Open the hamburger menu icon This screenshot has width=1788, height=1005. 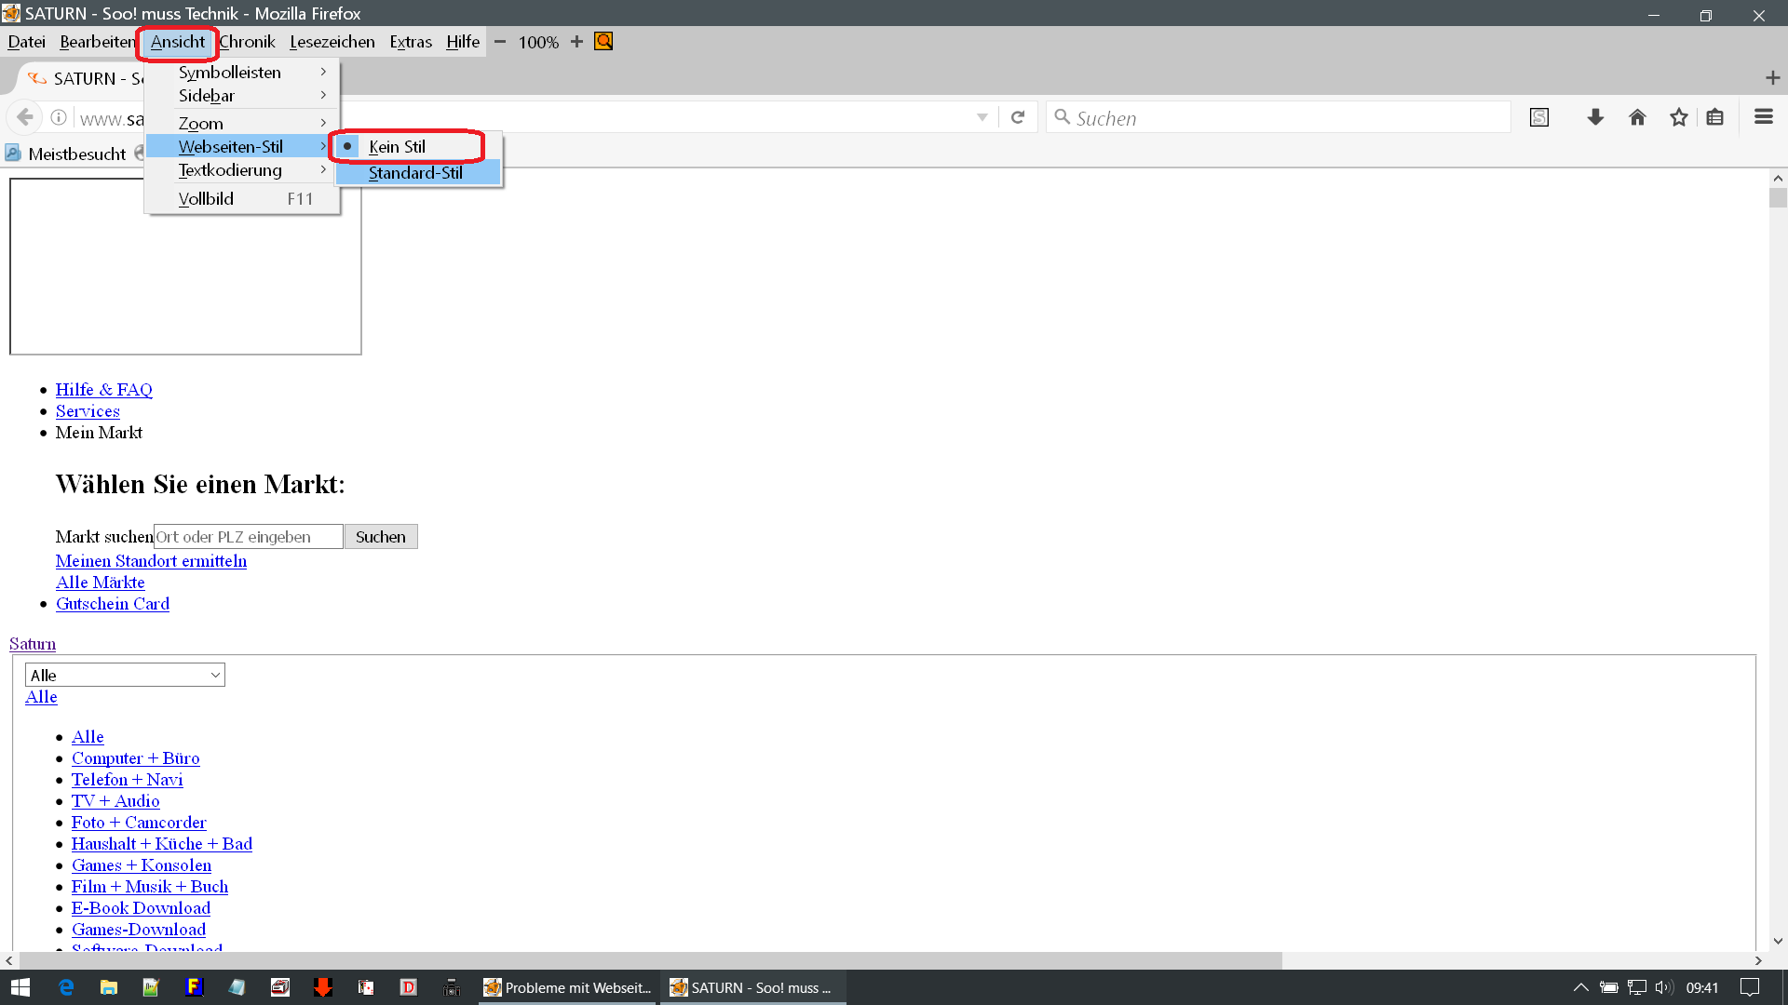pos(1763,117)
